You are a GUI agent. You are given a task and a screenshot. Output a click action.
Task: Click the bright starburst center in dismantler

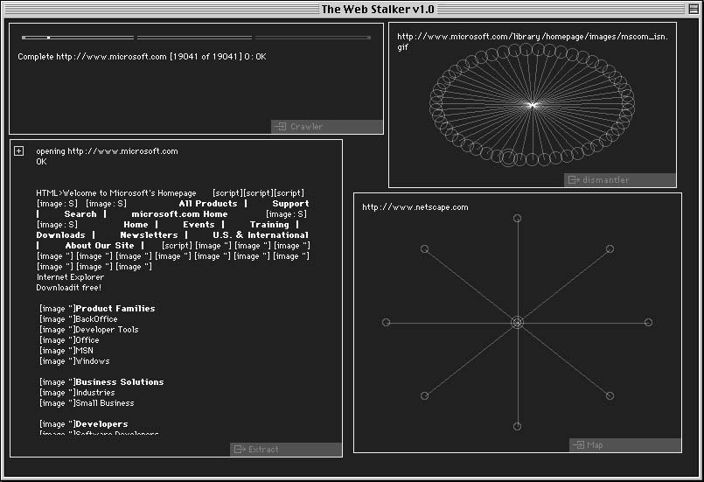pos(532,105)
